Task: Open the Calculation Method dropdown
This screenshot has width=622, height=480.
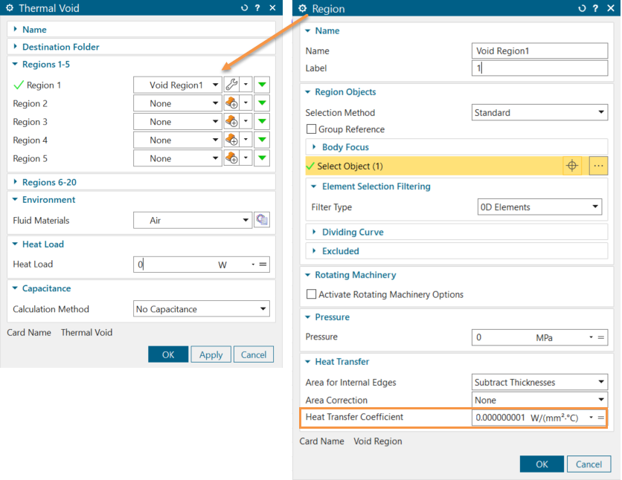Action: pyautogui.click(x=201, y=309)
